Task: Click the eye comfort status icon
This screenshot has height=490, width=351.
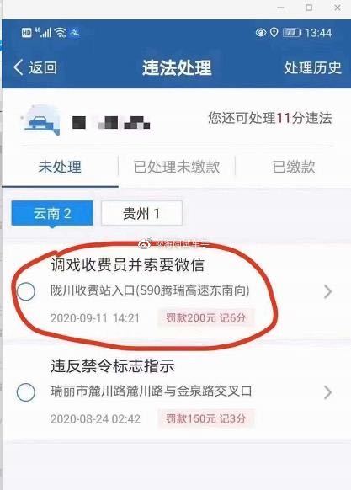Action: pos(261,33)
